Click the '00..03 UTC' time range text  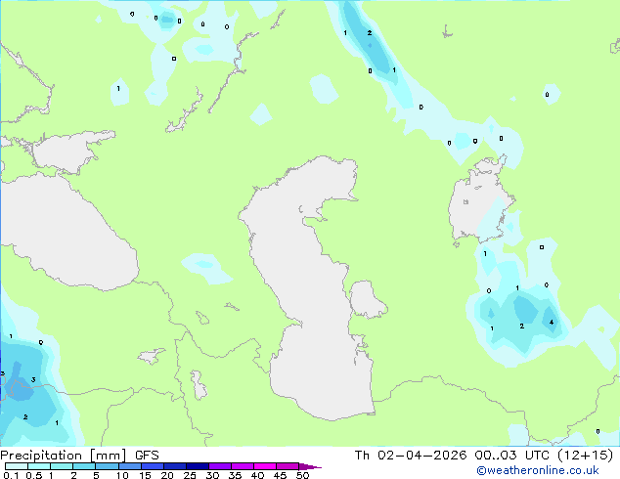pyautogui.click(x=511, y=455)
